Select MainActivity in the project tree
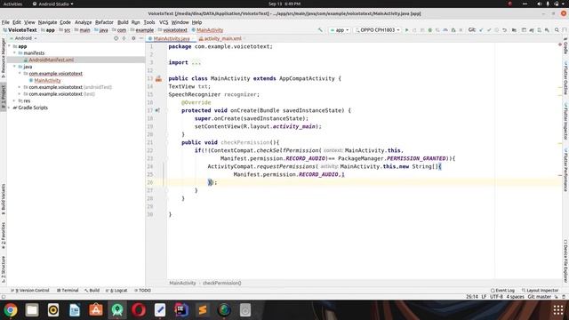 coord(47,81)
